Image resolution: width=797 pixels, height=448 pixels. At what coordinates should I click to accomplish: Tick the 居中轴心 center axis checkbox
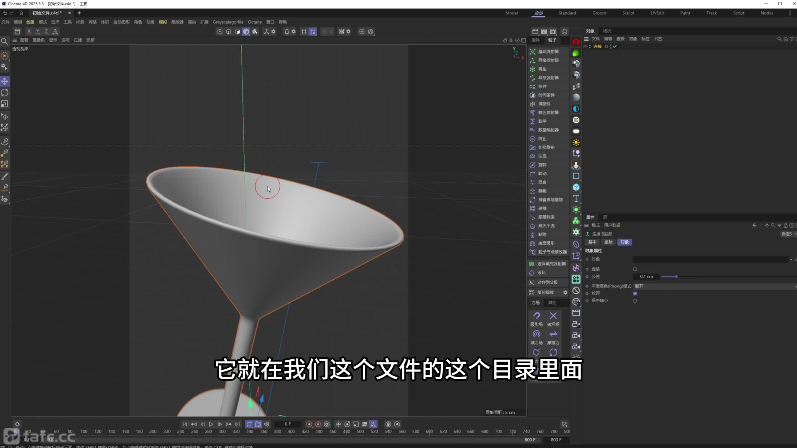(635, 301)
